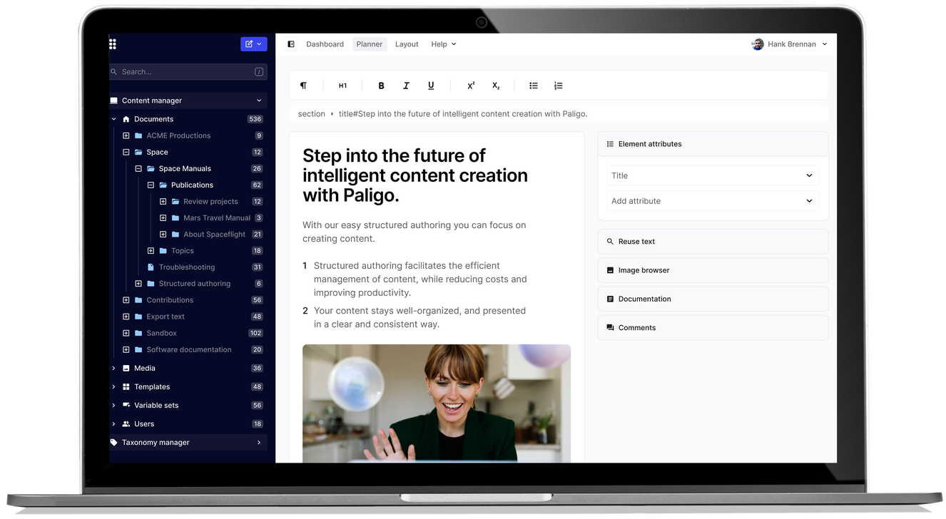The image size is (946, 519).
Task: Toggle the sidebar panel icon
Action: tap(291, 44)
